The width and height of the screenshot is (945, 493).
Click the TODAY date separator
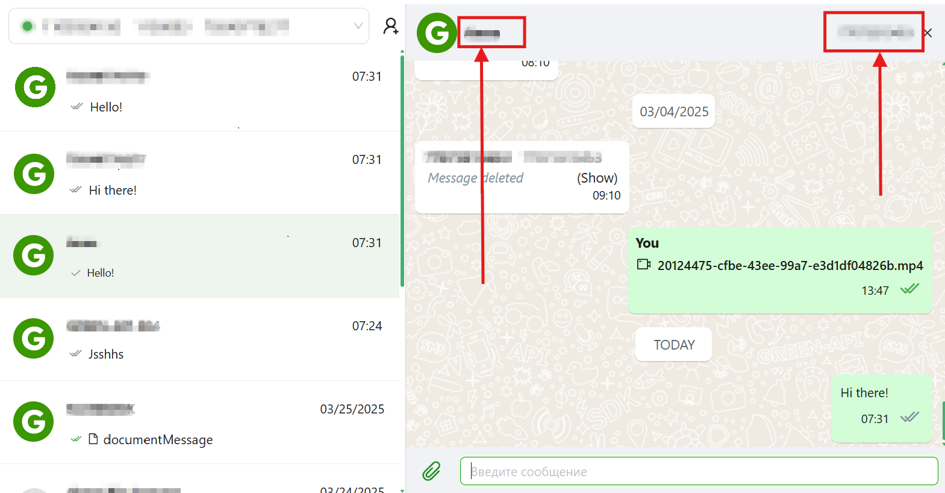pyautogui.click(x=673, y=345)
